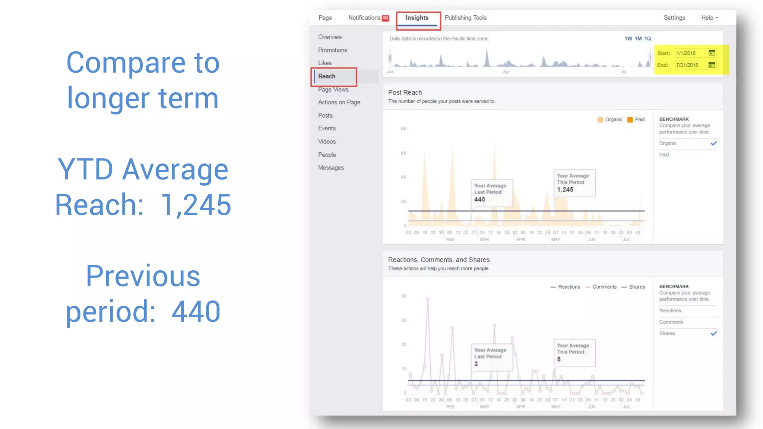This screenshot has height=429, width=763.
Task: Open the Settings link
Action: click(674, 18)
